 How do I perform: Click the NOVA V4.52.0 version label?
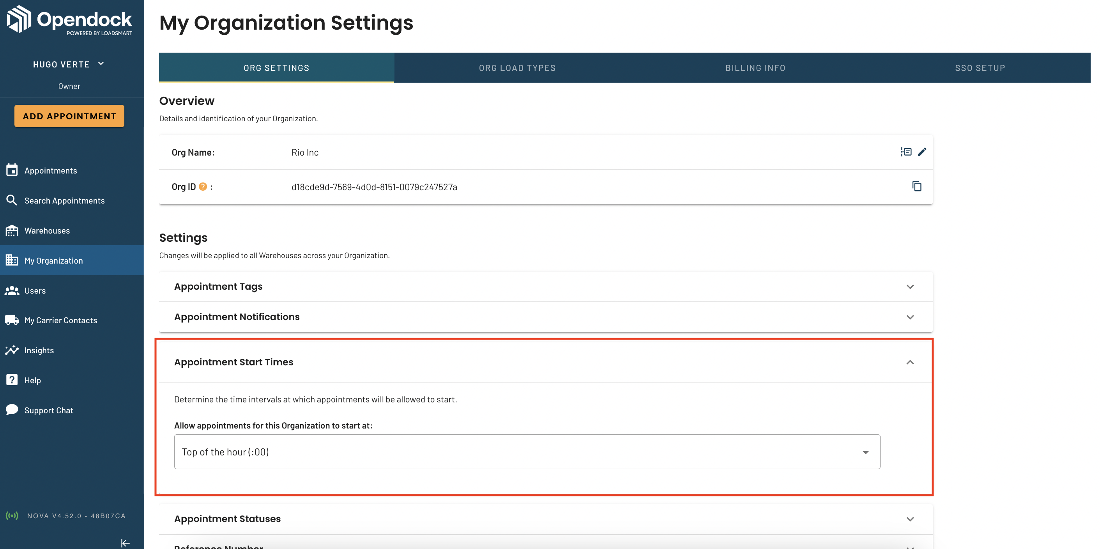[x=76, y=516]
